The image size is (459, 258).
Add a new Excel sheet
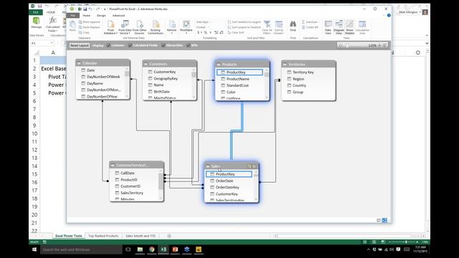(169, 236)
